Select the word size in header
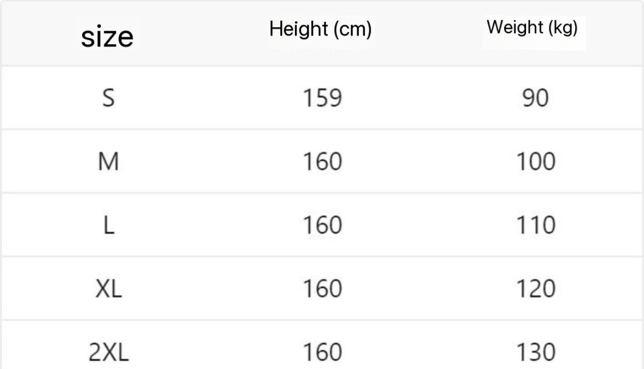The height and width of the screenshot is (369, 644). [107, 37]
